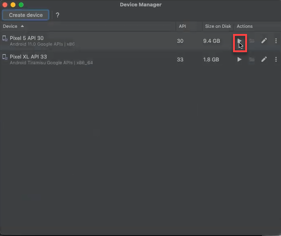Click the 1.8 GB size value
281x236 pixels.
(x=211, y=59)
